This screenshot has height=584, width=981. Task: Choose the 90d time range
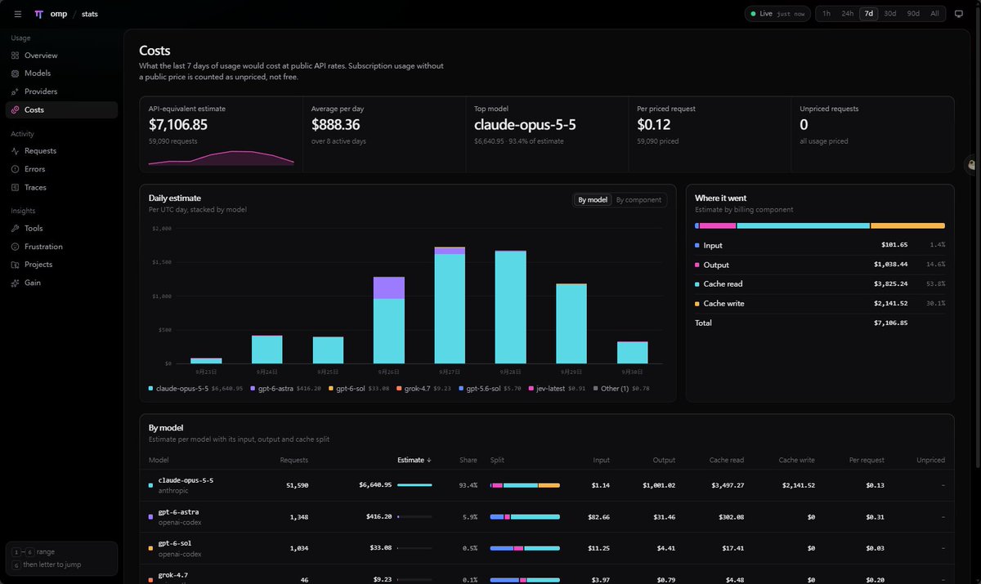point(912,14)
